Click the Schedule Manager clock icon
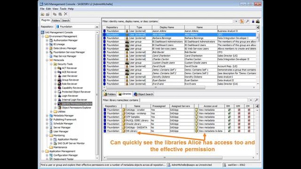The width and height of the screenshot is (301, 169). (x=51, y=123)
